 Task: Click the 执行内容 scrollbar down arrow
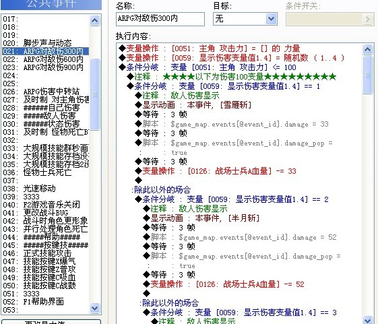367,320
